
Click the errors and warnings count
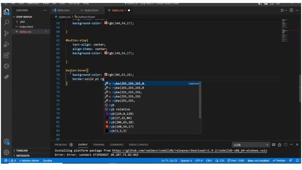coord(10,161)
